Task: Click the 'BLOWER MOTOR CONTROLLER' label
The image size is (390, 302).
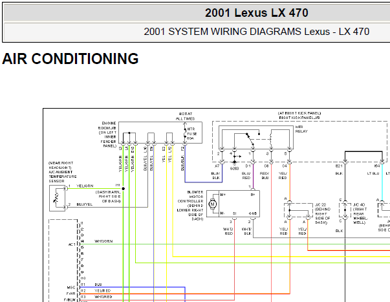Action: tap(190, 197)
